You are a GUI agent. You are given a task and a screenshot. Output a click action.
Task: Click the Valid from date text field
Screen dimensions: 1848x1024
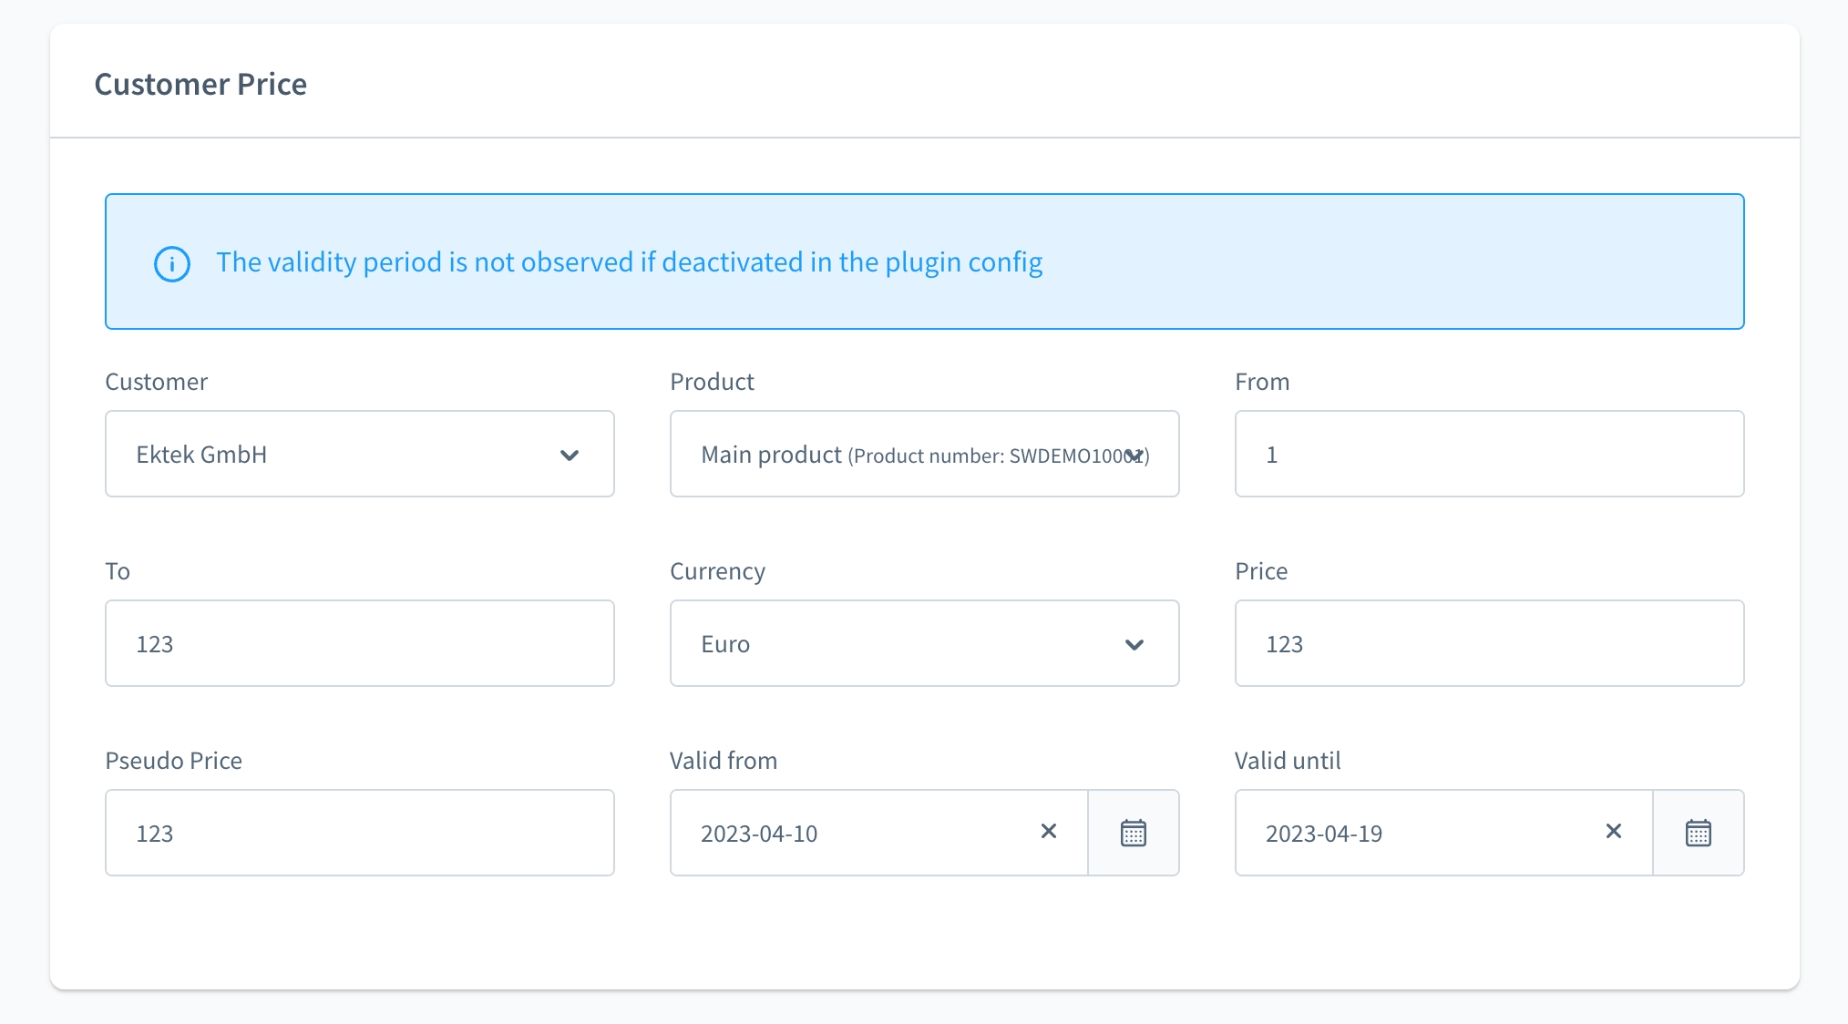pyautogui.click(x=857, y=834)
